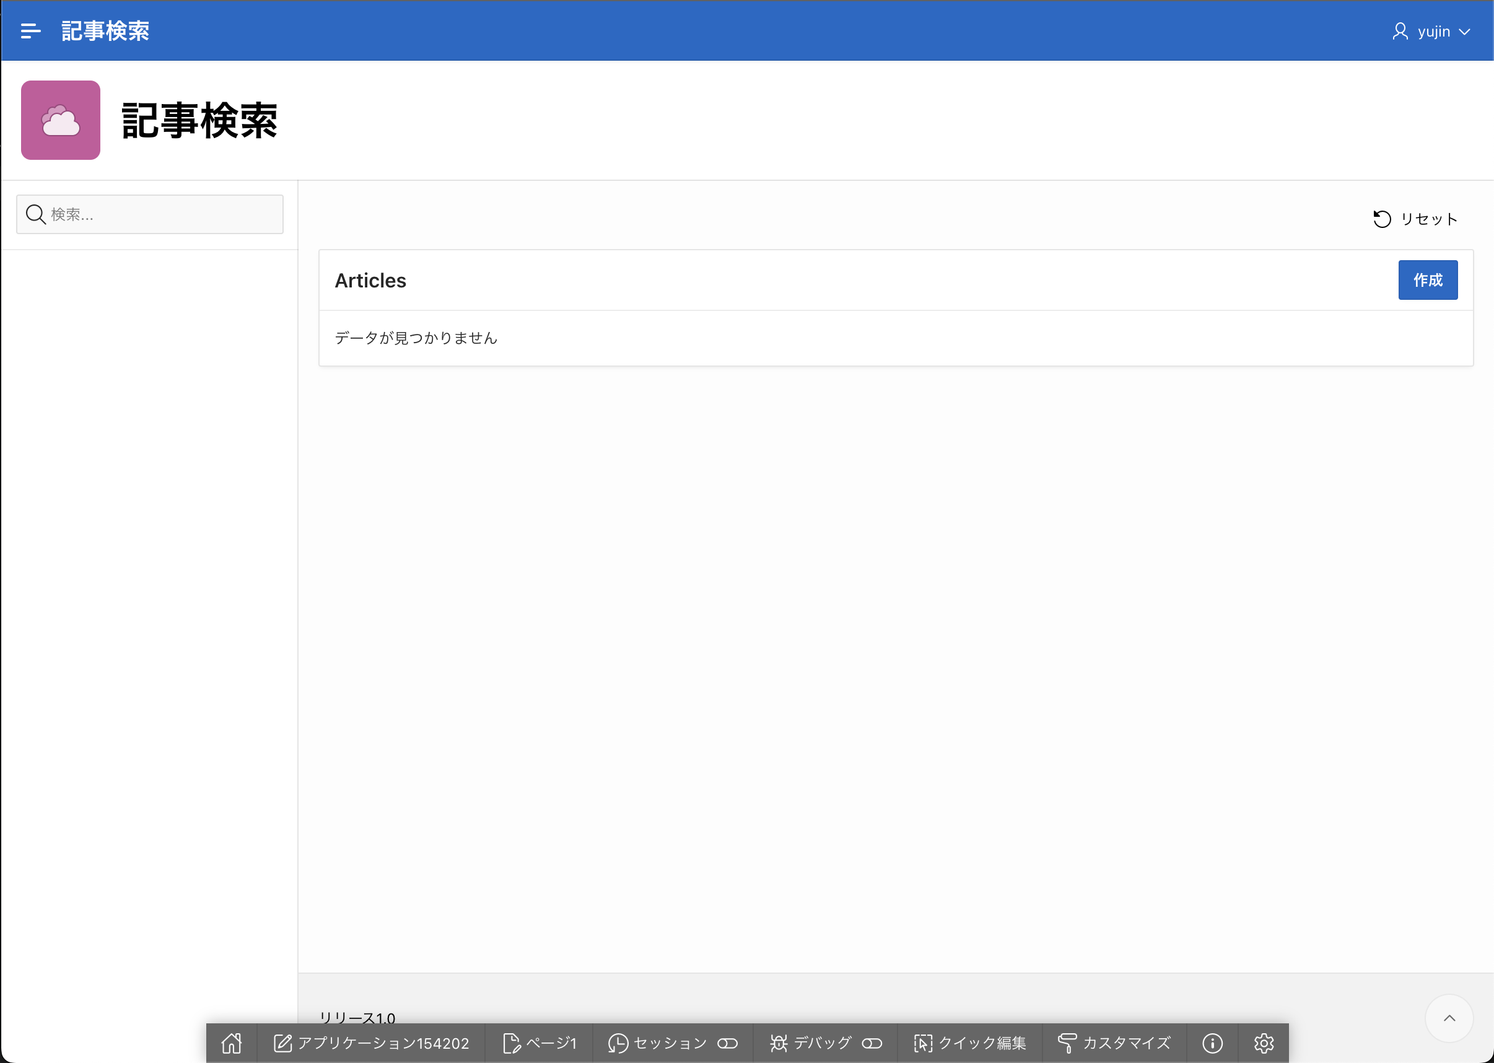Click the 記事検索 title in header bar

[x=105, y=31]
